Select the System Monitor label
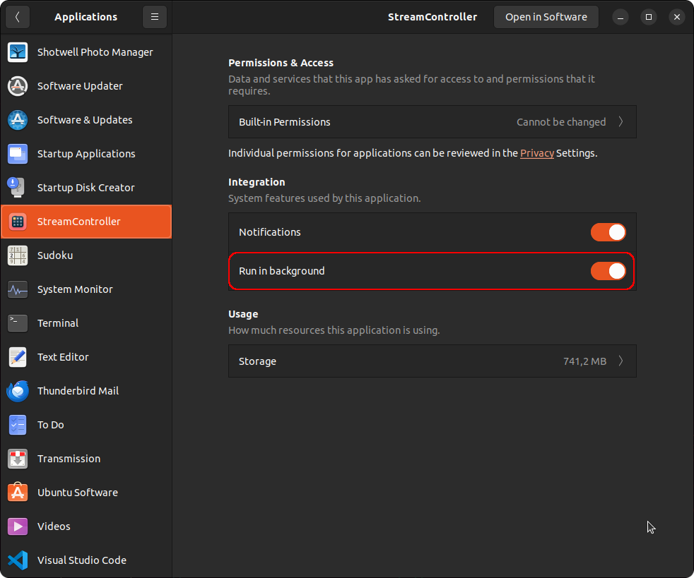The width and height of the screenshot is (694, 578). pos(75,289)
